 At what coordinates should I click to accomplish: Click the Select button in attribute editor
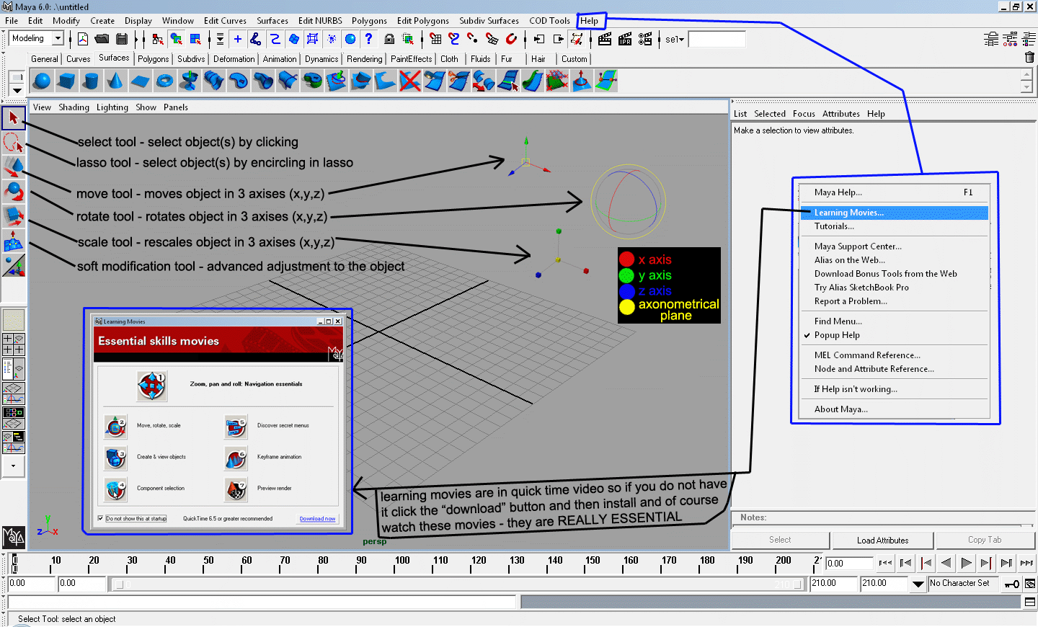click(x=780, y=540)
